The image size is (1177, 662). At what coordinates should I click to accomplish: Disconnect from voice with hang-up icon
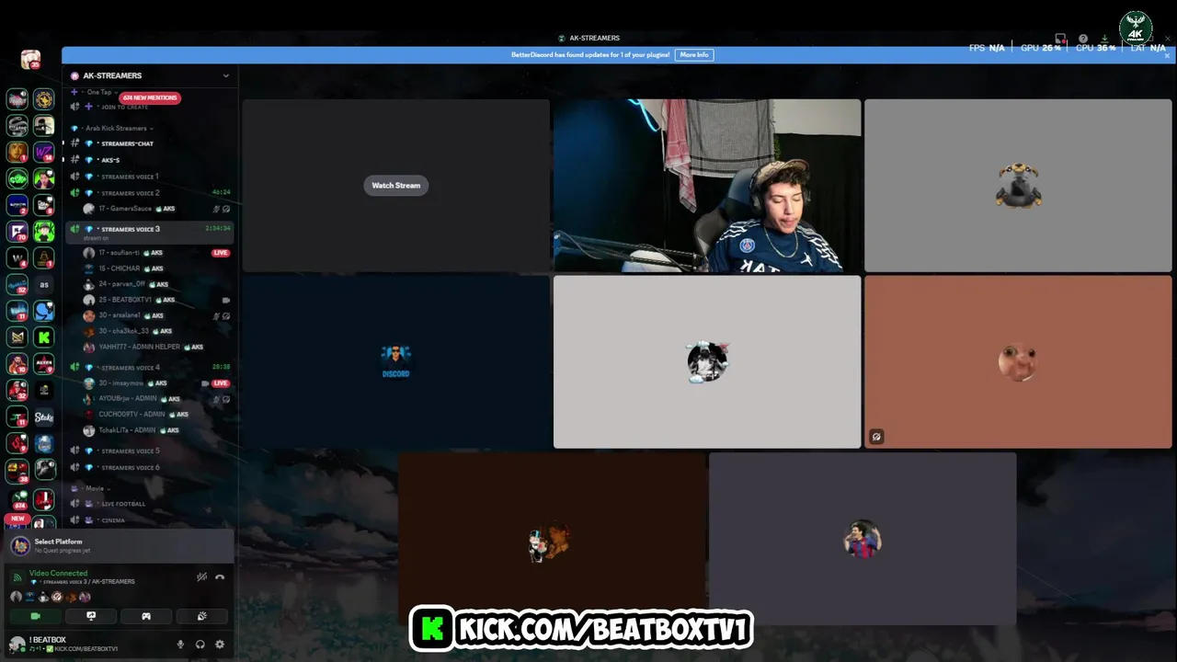click(x=220, y=576)
